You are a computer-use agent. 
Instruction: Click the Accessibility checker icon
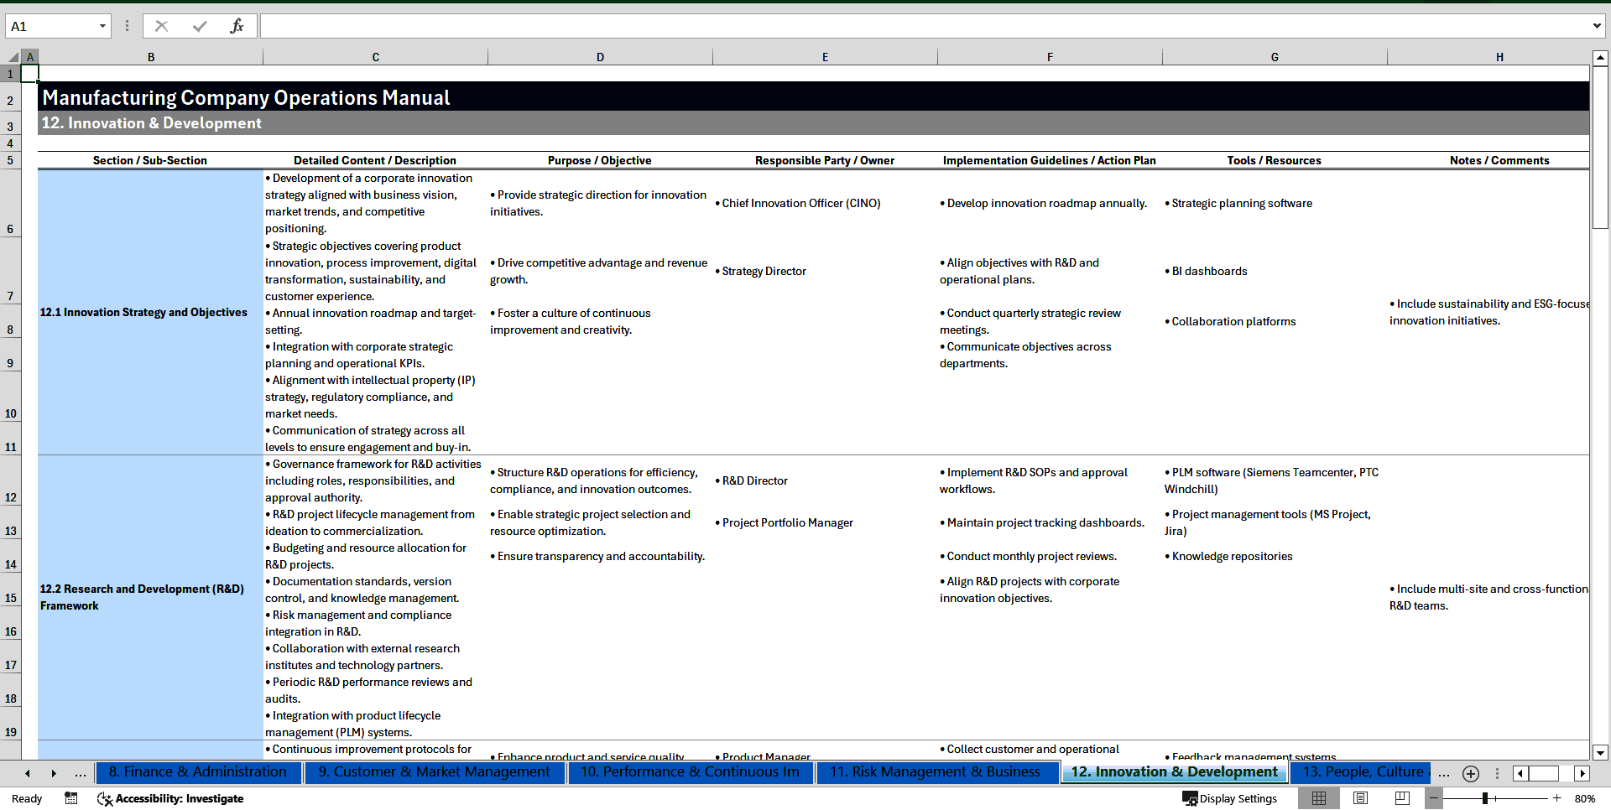click(104, 798)
